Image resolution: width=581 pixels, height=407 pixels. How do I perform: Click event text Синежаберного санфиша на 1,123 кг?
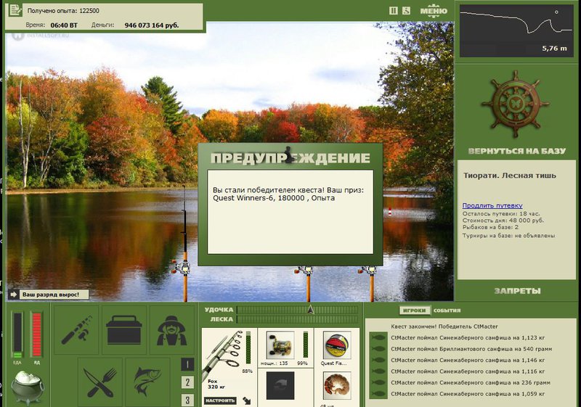[x=492, y=337]
